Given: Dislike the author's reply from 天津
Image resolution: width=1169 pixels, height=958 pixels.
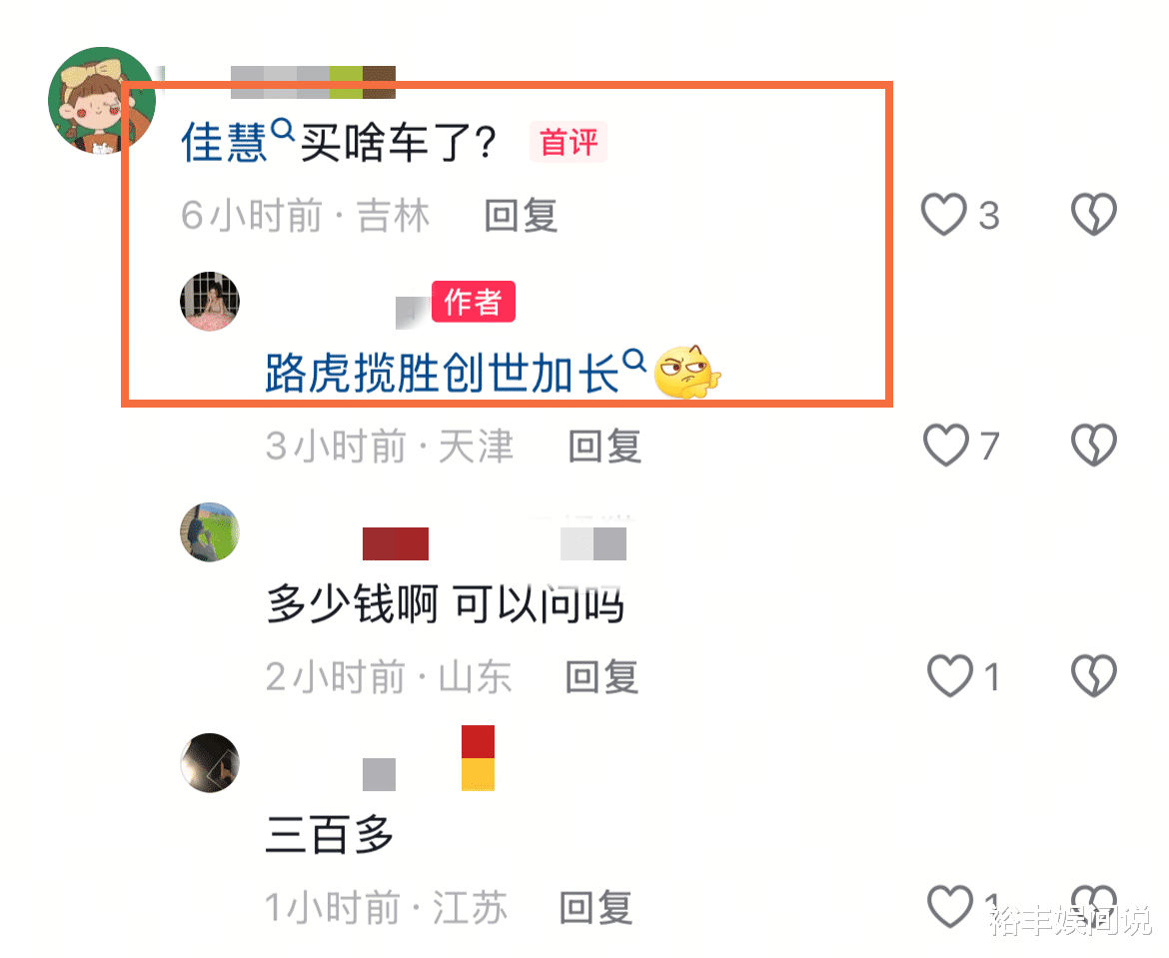Looking at the screenshot, I should tap(1094, 446).
